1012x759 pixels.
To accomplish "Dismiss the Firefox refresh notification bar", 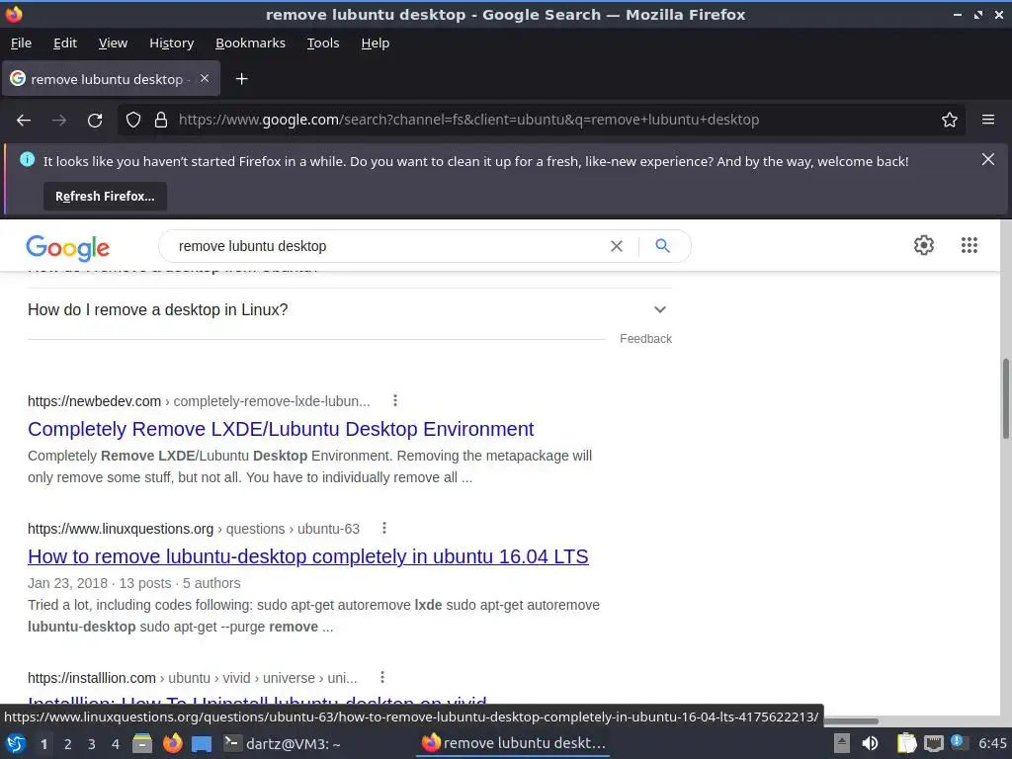I will click(x=987, y=159).
